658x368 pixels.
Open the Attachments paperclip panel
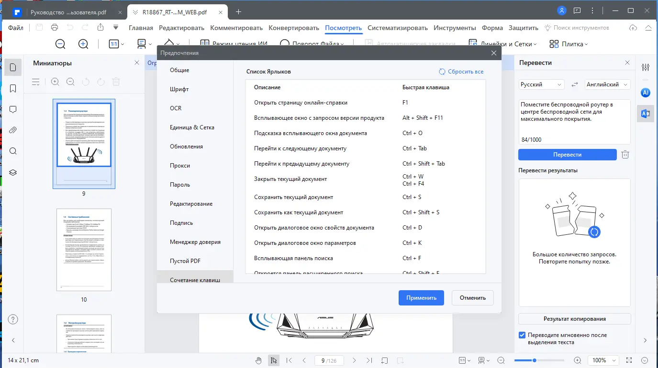[13, 130]
